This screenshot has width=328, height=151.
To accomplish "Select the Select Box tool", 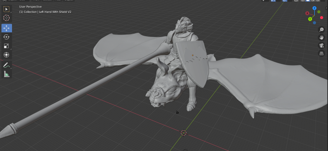I will (7, 10).
